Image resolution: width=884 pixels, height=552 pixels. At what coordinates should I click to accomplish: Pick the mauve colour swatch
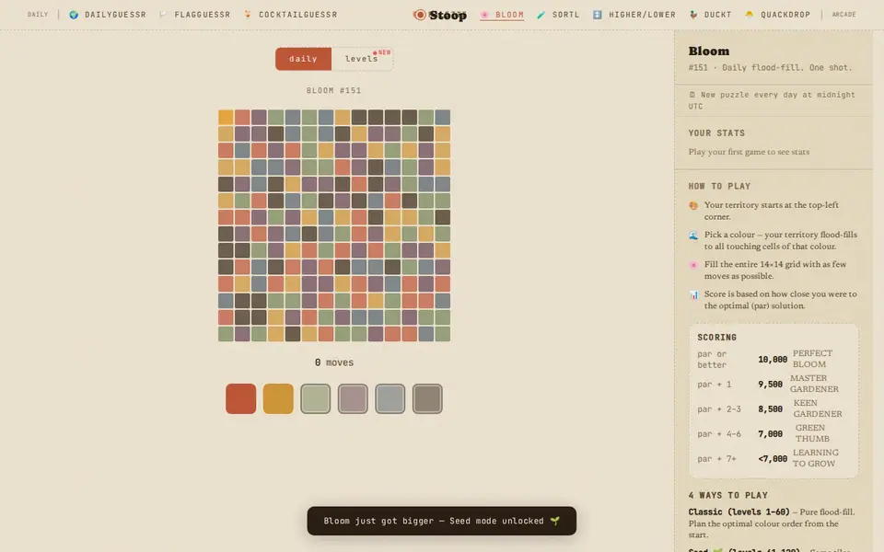pos(353,398)
